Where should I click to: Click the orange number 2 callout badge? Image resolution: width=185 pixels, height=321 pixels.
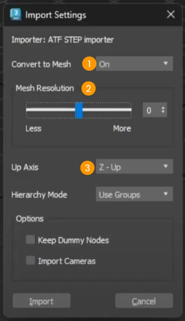point(89,88)
